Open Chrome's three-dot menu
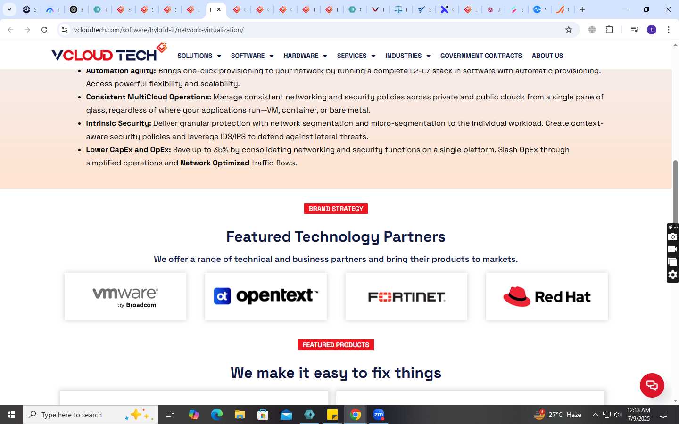 click(x=668, y=30)
